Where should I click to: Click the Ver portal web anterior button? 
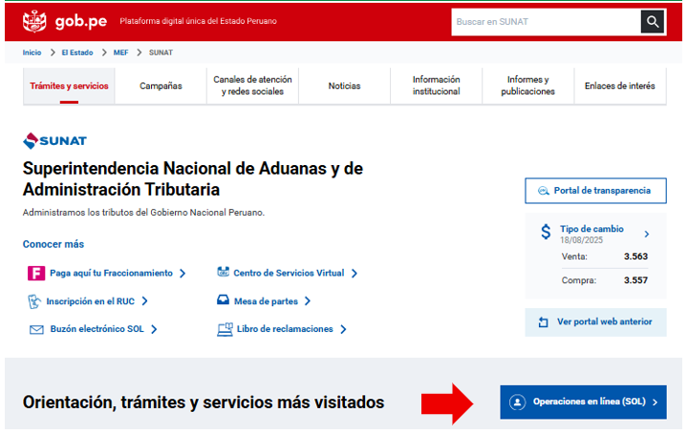595,322
